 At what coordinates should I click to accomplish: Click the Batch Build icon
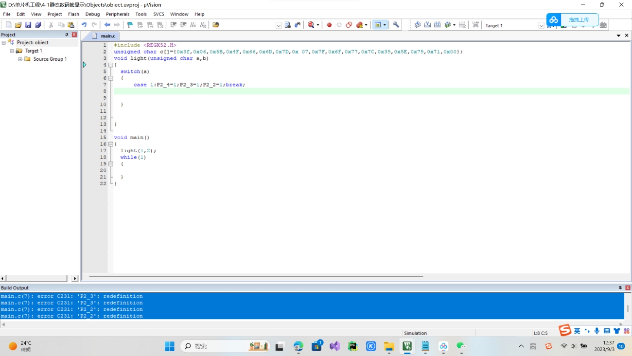click(x=448, y=25)
